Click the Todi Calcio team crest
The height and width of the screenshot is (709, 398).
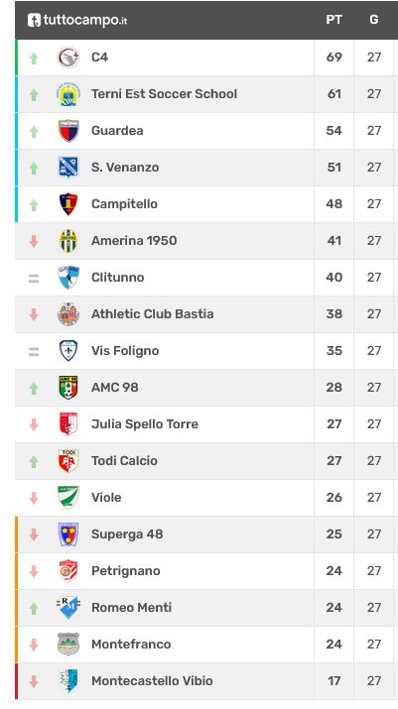tap(68, 461)
